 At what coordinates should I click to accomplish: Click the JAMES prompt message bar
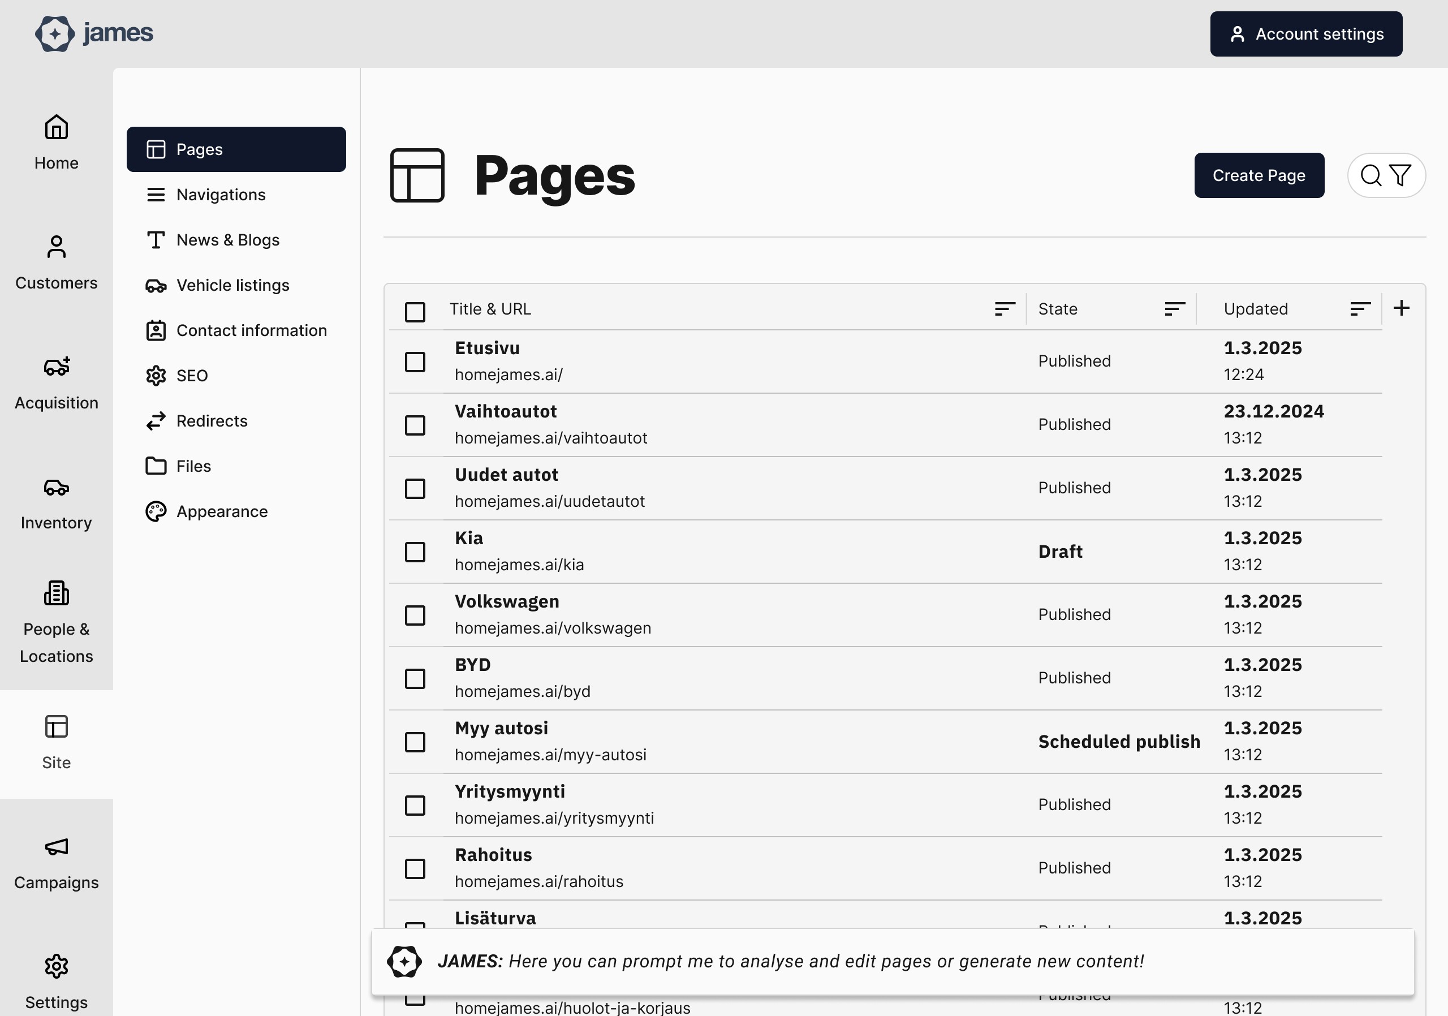[x=893, y=962]
